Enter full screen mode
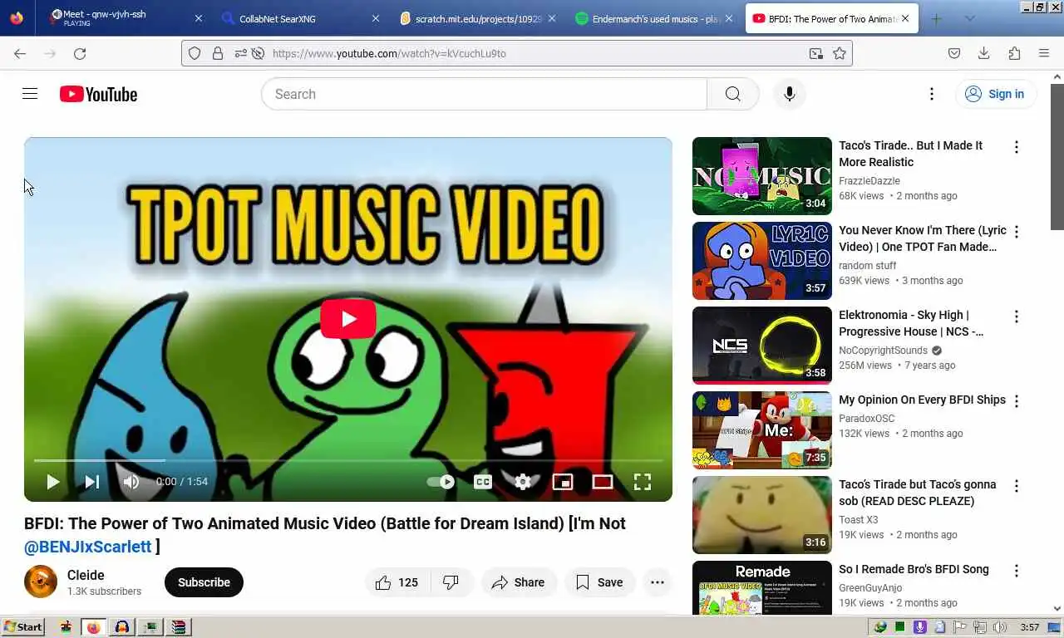1064x638 pixels. [x=643, y=482]
